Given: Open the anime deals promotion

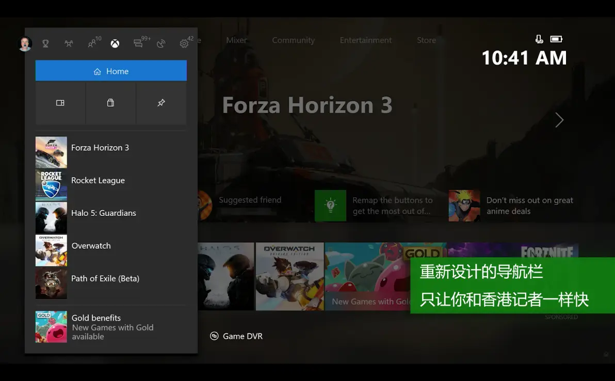Looking at the screenshot, I should (x=512, y=205).
